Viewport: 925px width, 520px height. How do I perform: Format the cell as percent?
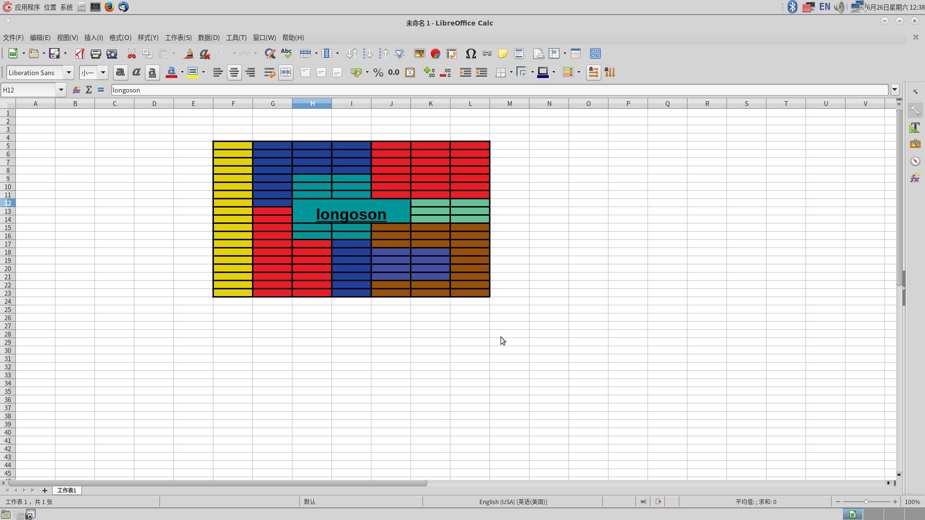click(378, 72)
